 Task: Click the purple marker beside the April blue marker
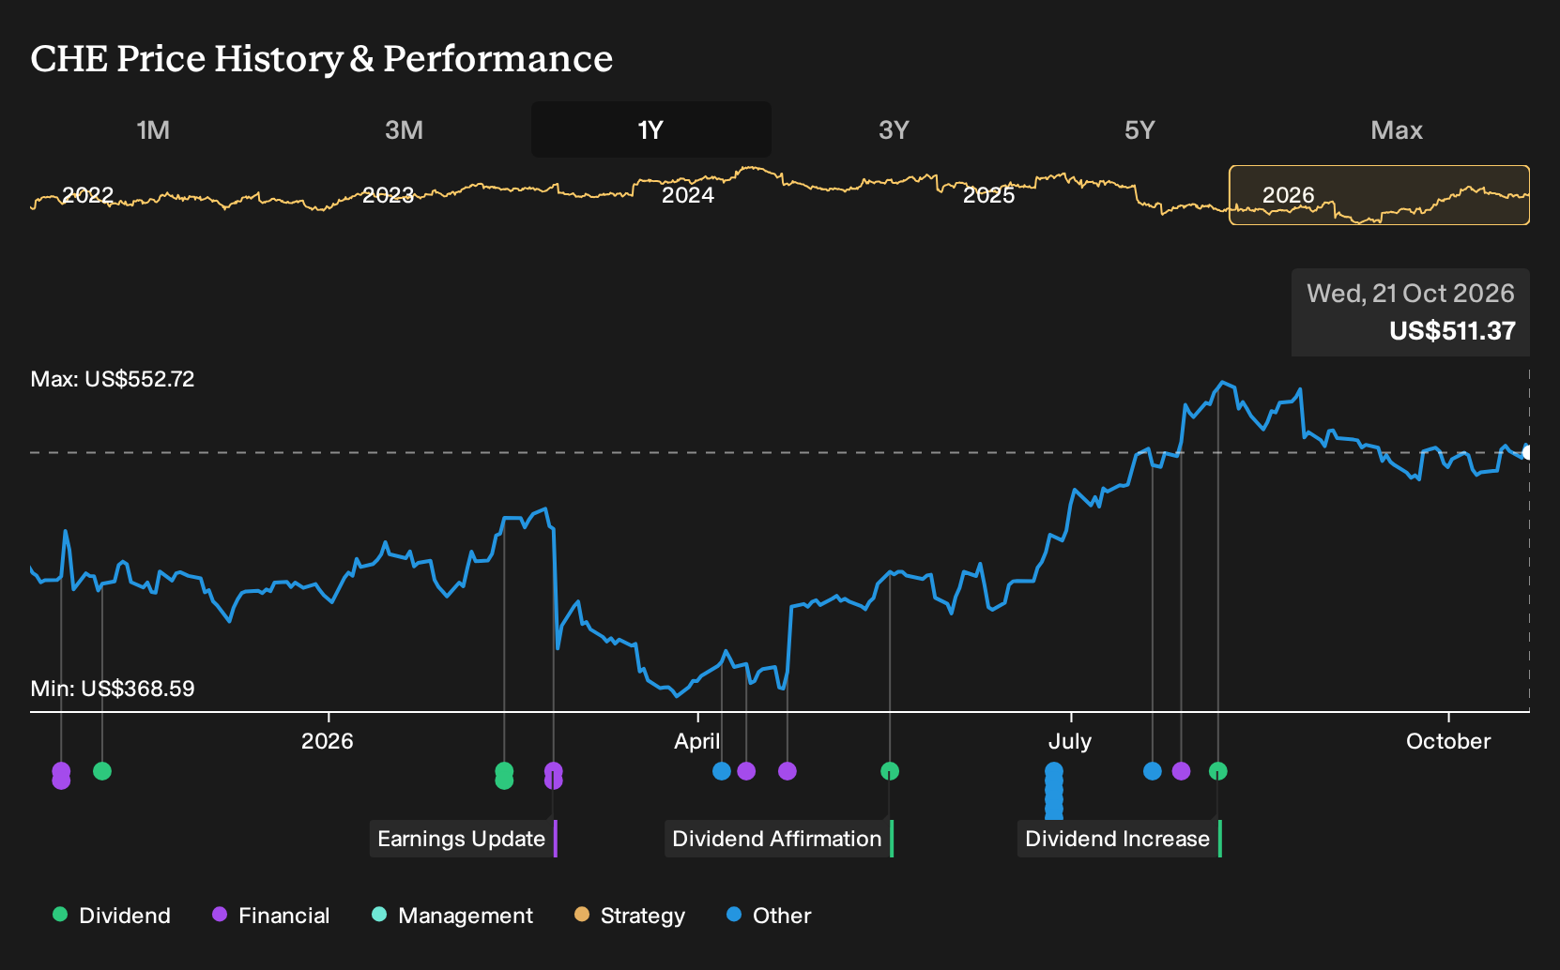click(x=746, y=771)
